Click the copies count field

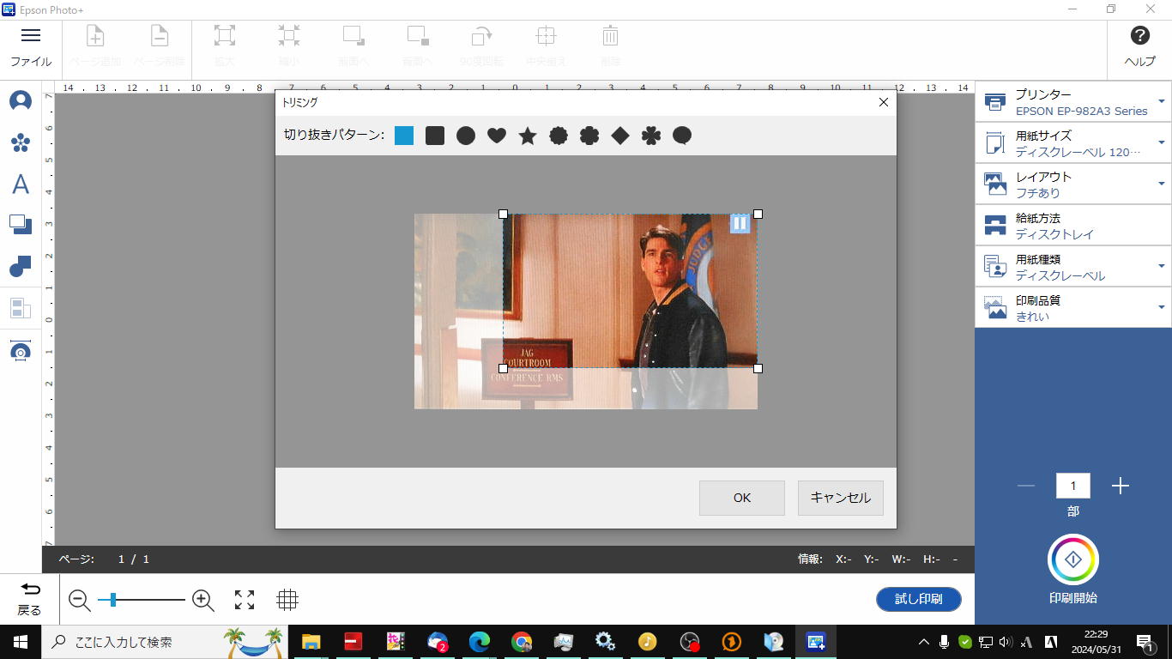click(x=1073, y=486)
